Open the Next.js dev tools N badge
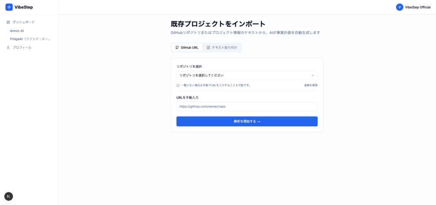 [9, 196]
